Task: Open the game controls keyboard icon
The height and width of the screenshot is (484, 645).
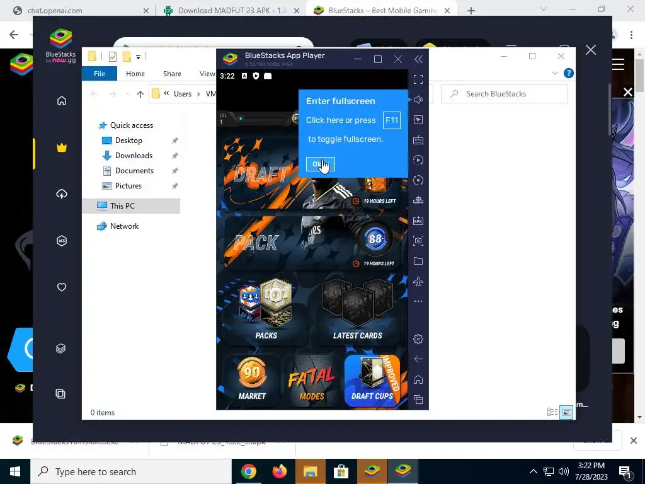Action: pos(418,140)
